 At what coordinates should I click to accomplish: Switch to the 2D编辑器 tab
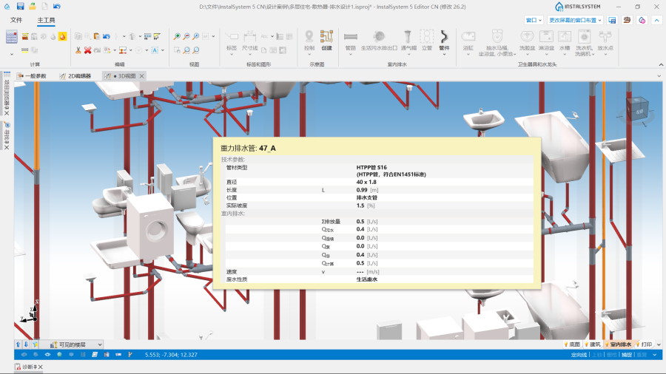pyautogui.click(x=75, y=76)
